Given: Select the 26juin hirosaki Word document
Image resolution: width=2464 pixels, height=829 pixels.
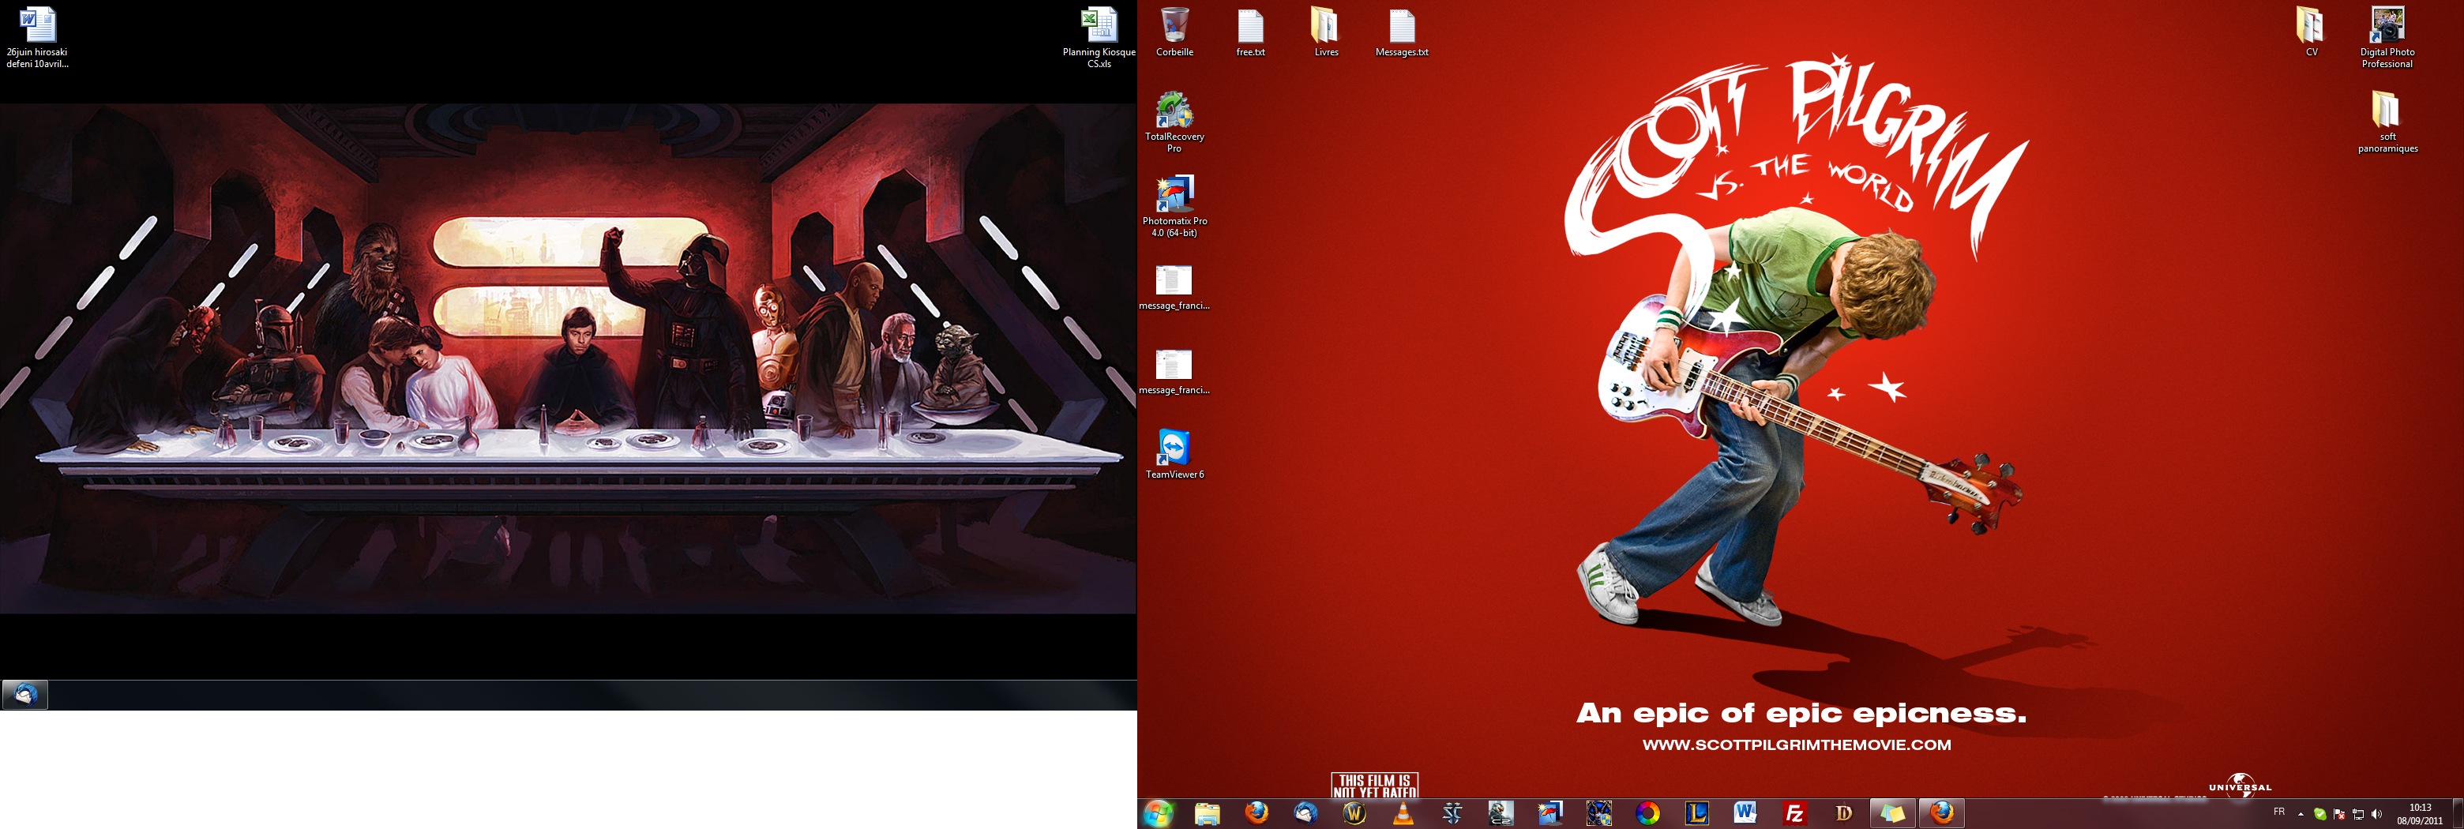Looking at the screenshot, I should click(x=37, y=37).
